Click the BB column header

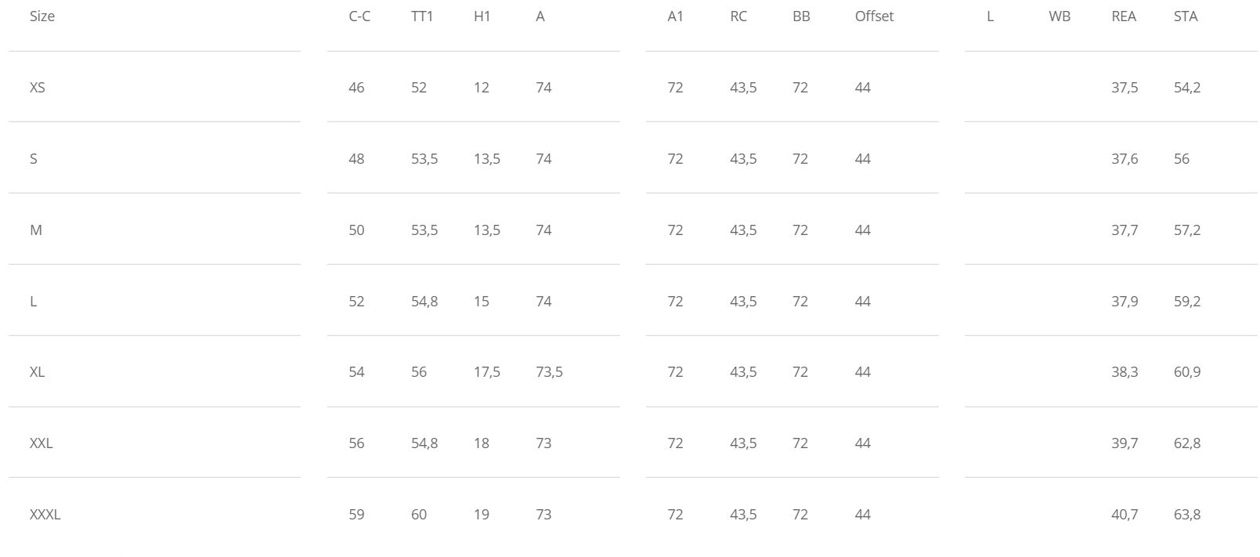(x=801, y=16)
